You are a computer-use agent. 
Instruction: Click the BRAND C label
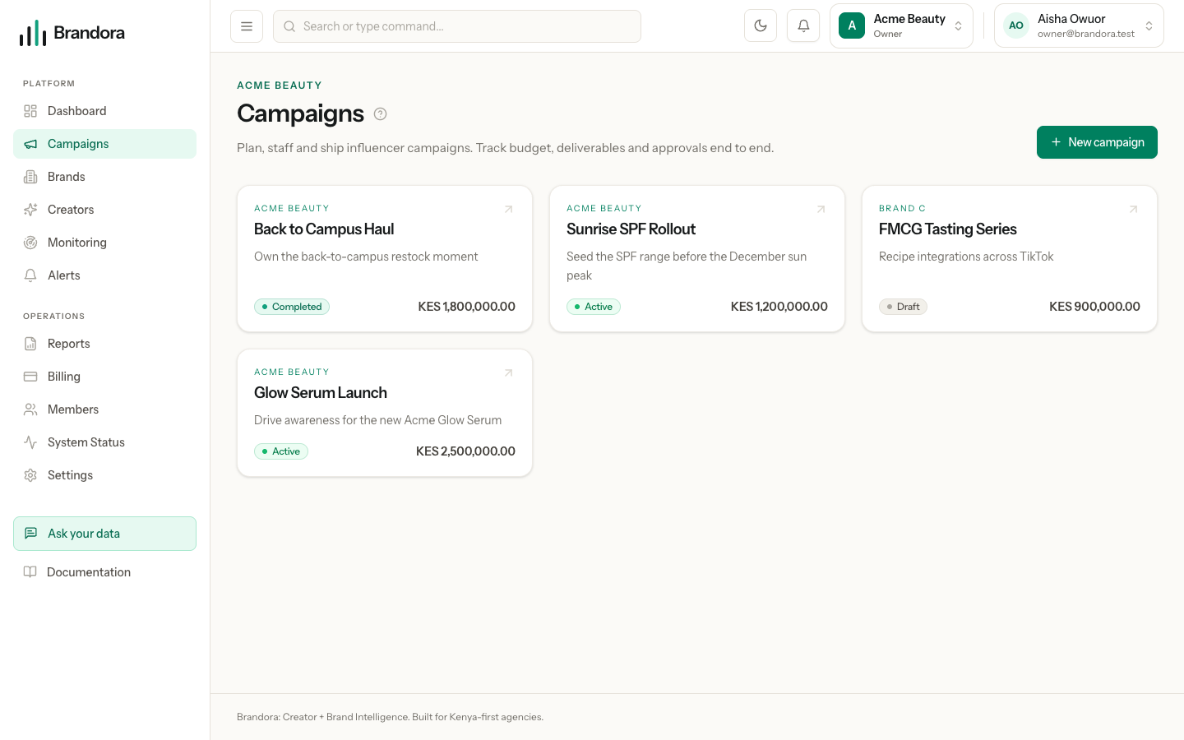coord(902,209)
